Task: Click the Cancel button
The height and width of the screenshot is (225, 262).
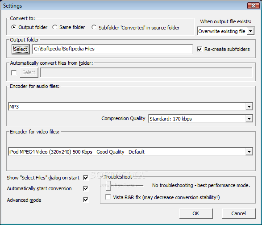Action: [x=239, y=213]
